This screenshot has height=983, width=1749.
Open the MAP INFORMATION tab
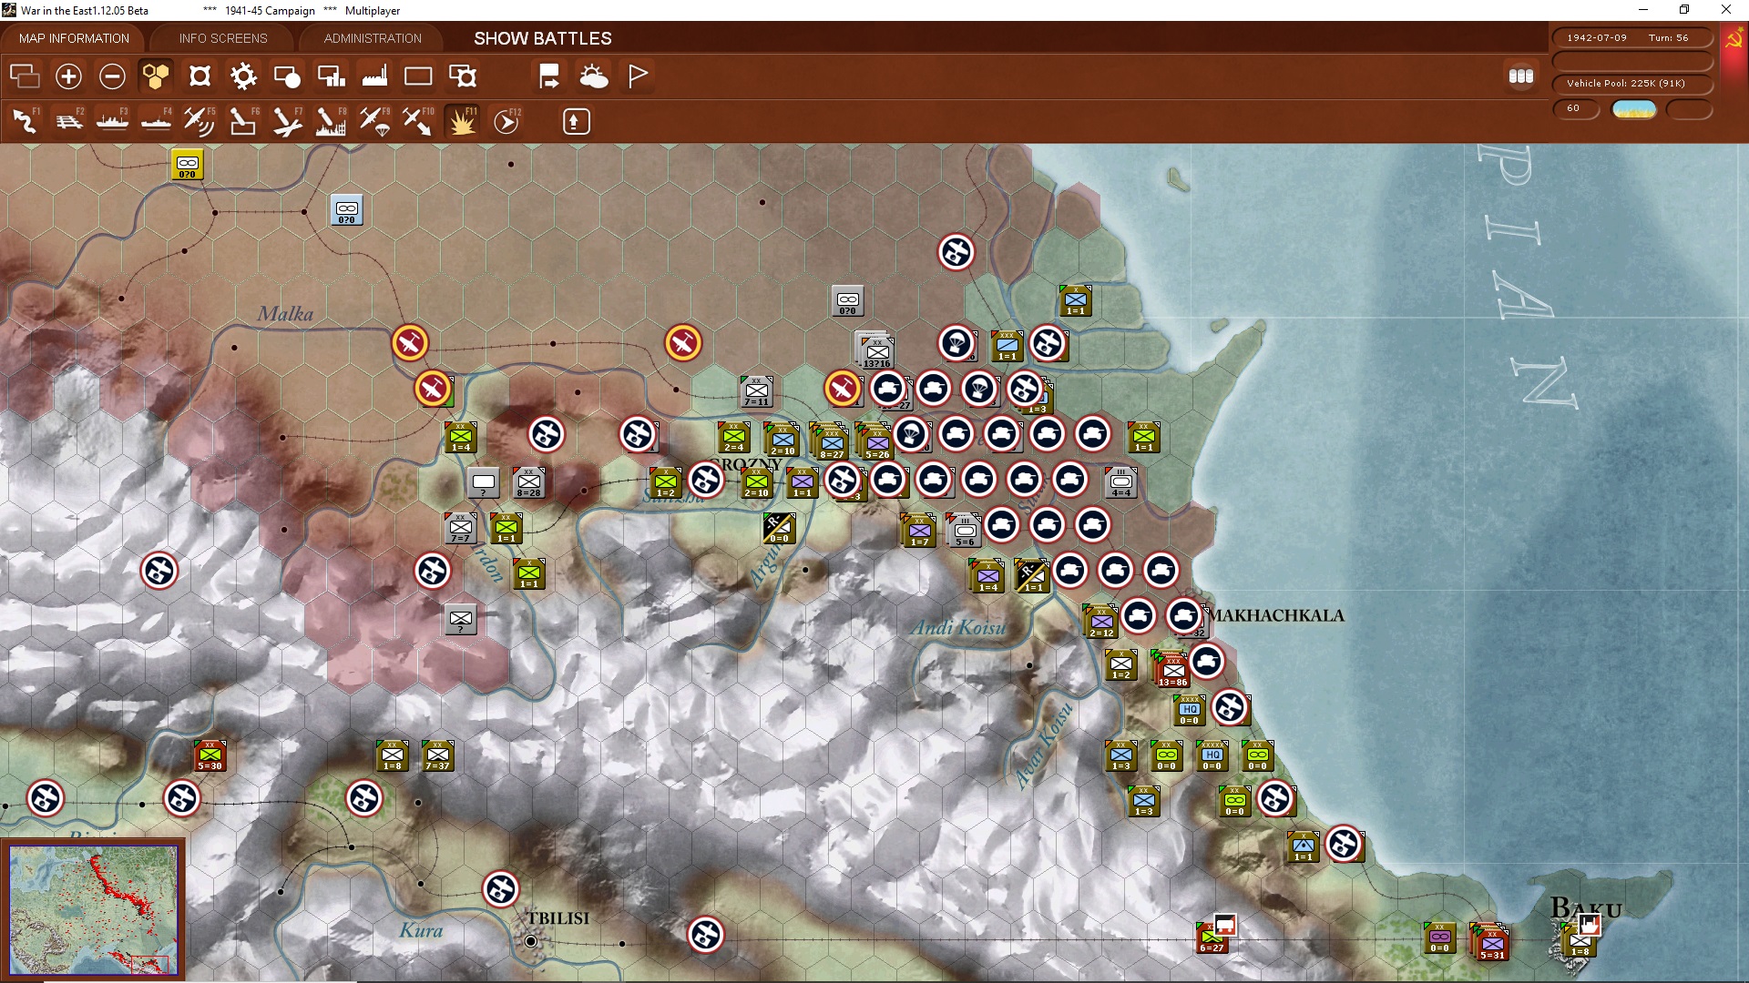click(x=74, y=38)
